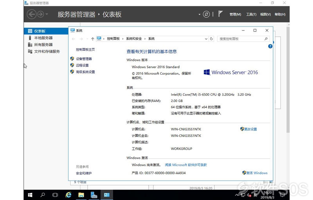313x200 pixels.
Task: Click the search magnifier icon
Action: 266,39
